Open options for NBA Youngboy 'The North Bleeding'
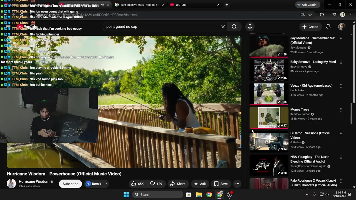Image resolution: width=356 pixels, height=200 pixels. (x=341, y=157)
